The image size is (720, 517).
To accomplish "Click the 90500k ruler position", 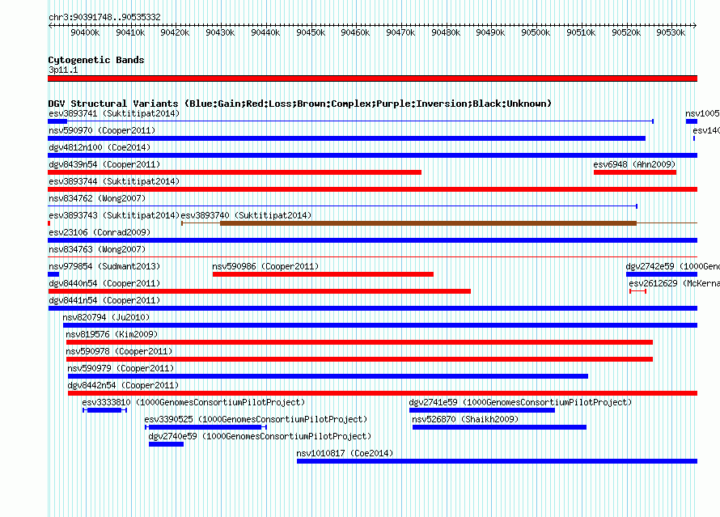I will tap(536, 32).
